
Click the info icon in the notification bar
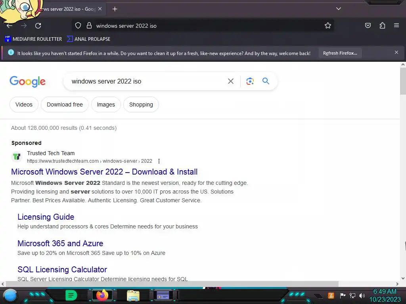11,53
